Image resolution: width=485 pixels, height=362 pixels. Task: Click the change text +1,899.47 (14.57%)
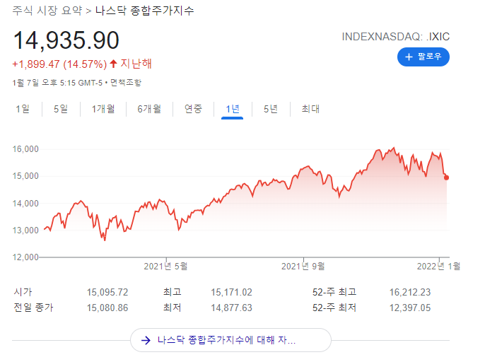[x=59, y=64]
